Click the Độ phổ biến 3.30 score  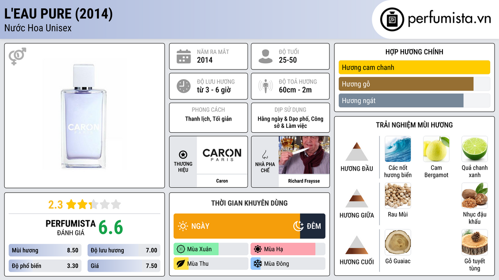tap(45, 266)
